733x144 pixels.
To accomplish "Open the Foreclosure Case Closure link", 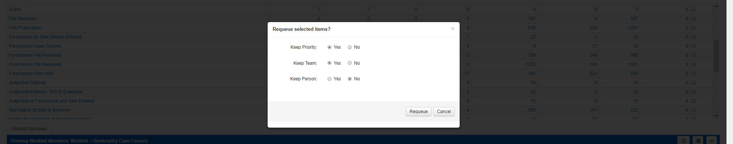I will pos(35,46).
